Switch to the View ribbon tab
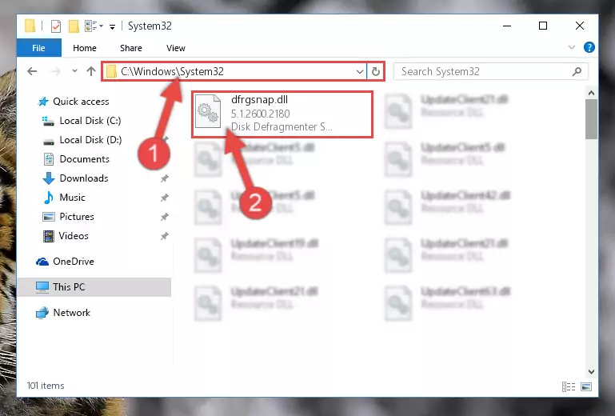This screenshot has width=615, height=416. [176, 48]
